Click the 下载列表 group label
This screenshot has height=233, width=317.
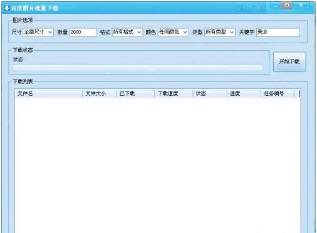23,81
